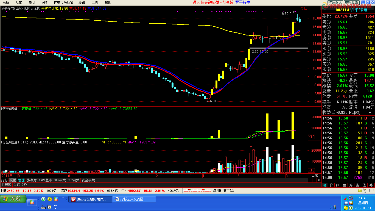Open the 分析 menu
This screenshot has width=375, height=211.
[x=45, y=2]
